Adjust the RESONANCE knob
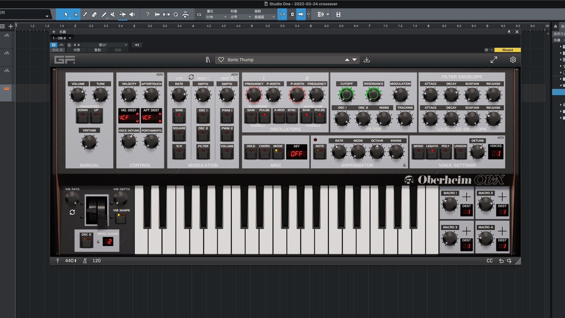 [373, 95]
